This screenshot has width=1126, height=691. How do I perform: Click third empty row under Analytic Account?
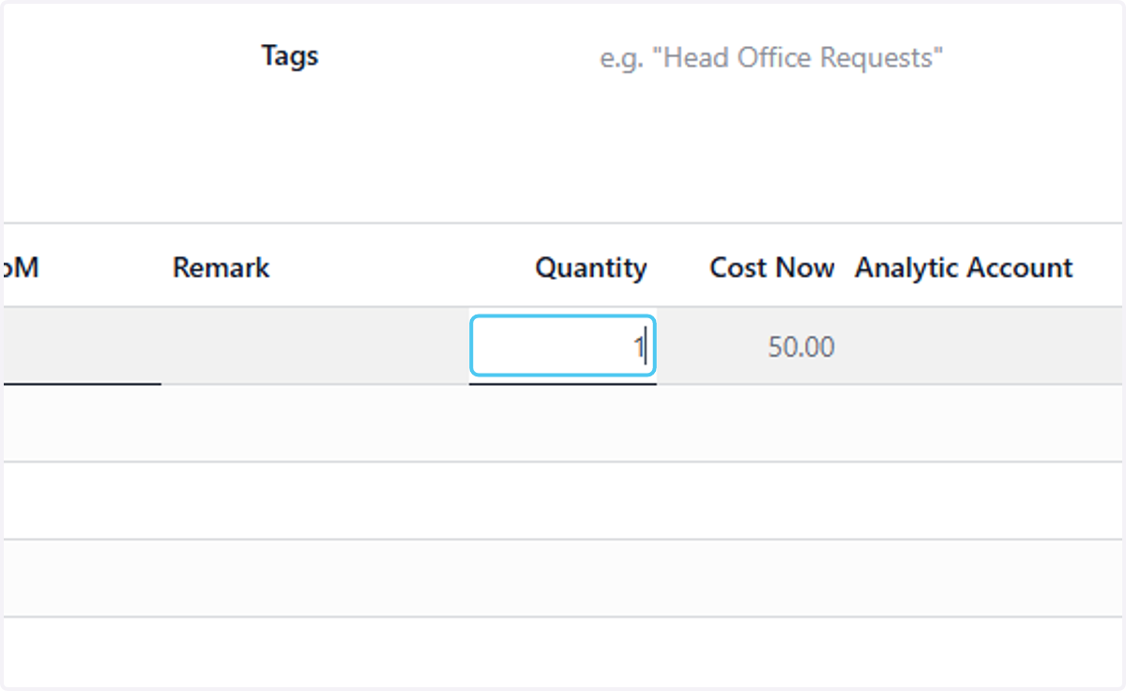(983, 577)
